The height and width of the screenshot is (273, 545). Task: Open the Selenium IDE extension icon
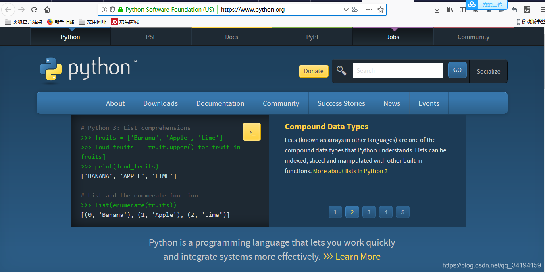point(527,10)
